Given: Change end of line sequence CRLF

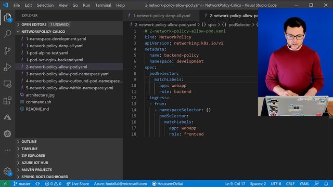Looking at the screenshot, I should [x=290, y=183].
